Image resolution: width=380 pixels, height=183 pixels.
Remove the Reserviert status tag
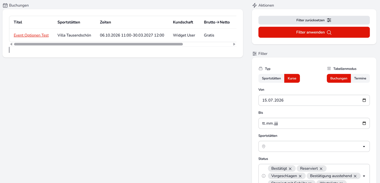pyautogui.click(x=321, y=169)
